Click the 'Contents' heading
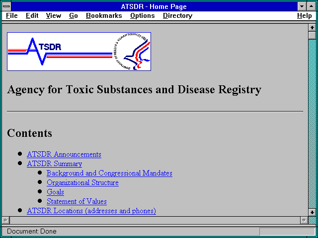The width and height of the screenshot is (318, 238). coord(29,133)
